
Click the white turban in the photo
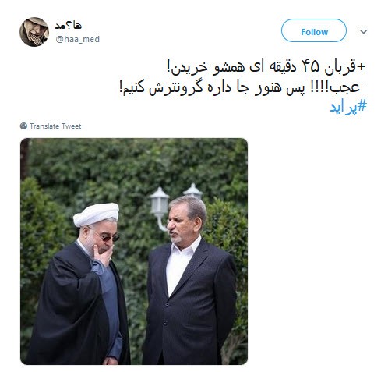pyautogui.click(x=96, y=214)
